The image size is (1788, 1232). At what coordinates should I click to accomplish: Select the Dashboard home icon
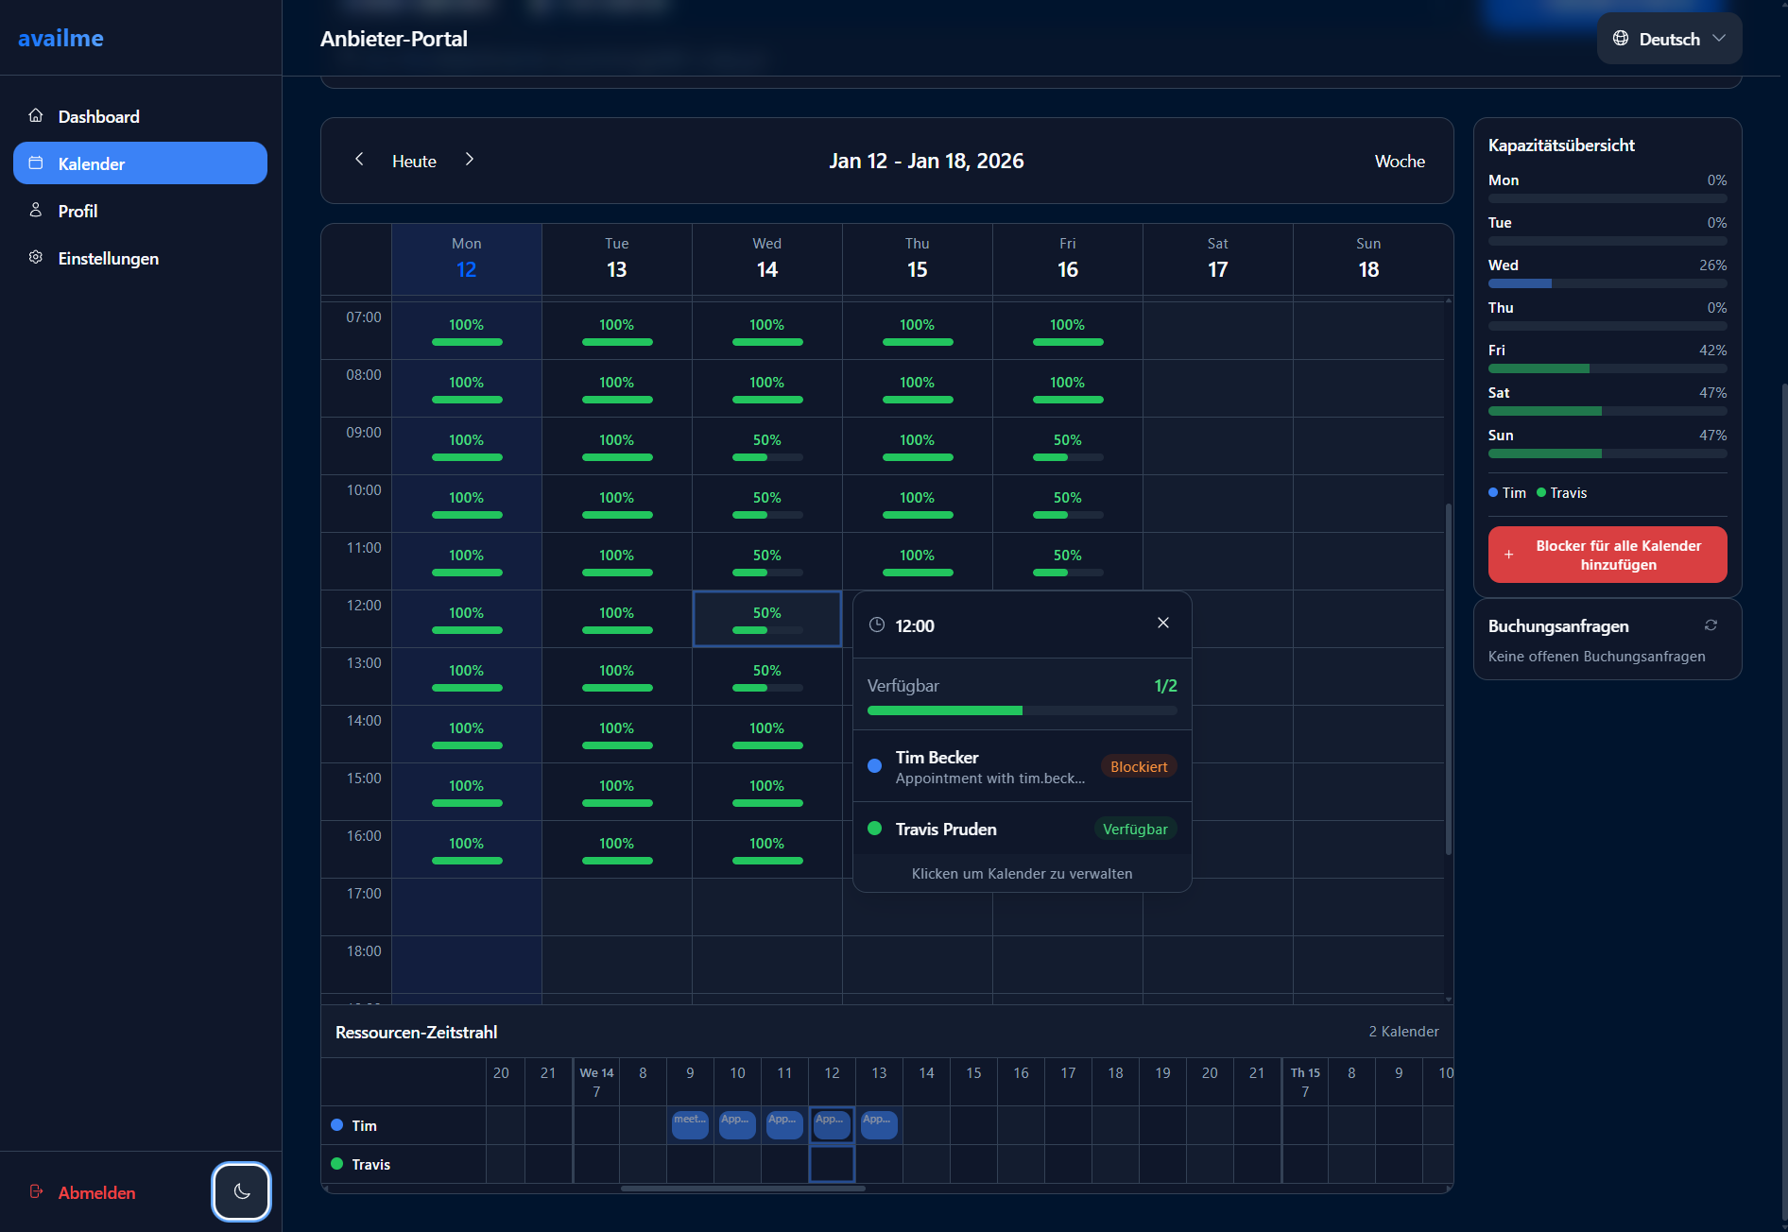pyautogui.click(x=36, y=115)
